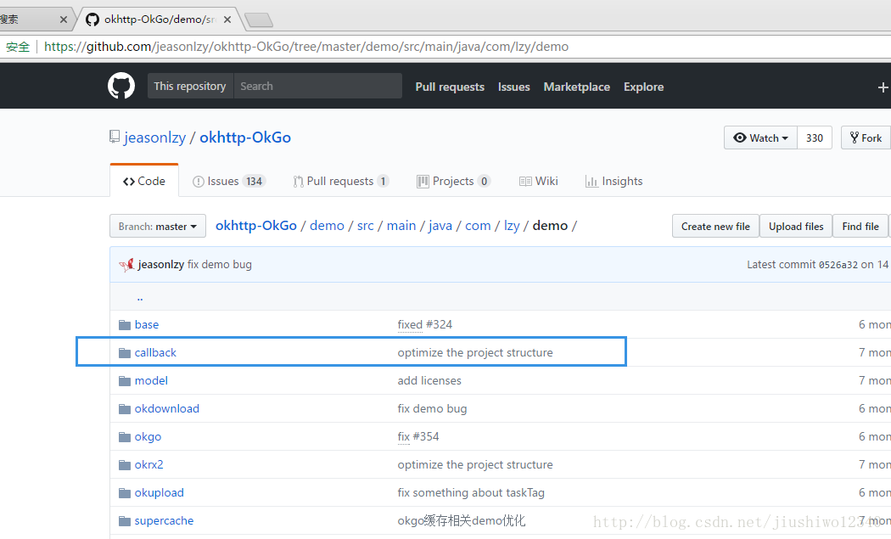Click demo link after okhttp-OkGo in breadcrumb
This screenshot has width=891, height=539.
[x=327, y=226]
